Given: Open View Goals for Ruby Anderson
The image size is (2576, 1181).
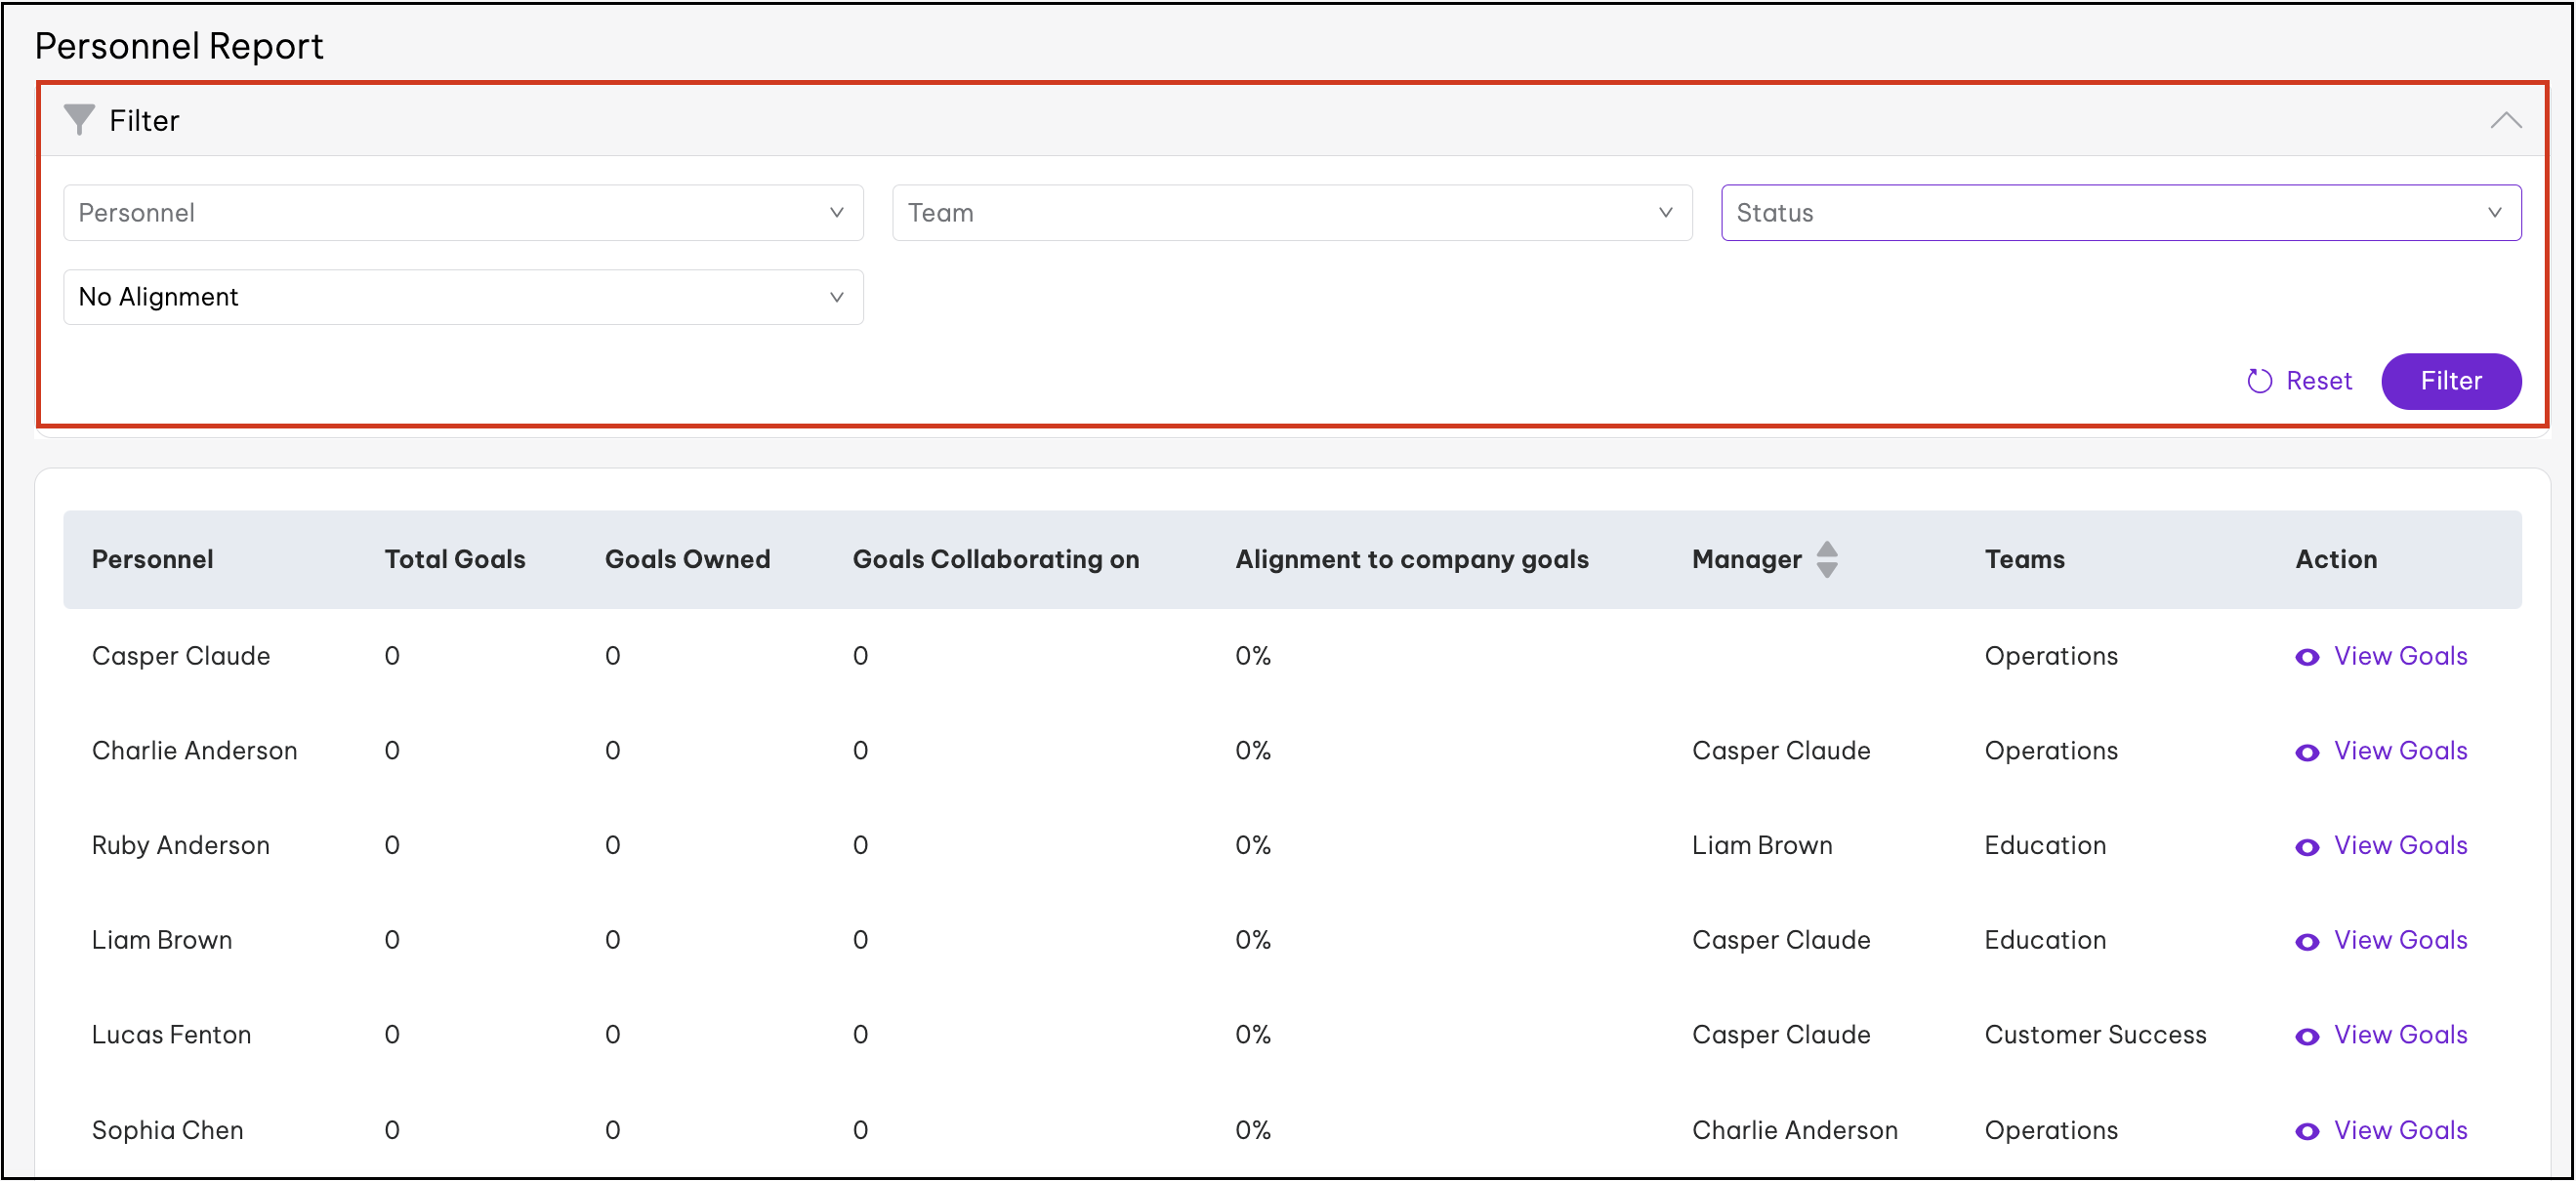Looking at the screenshot, I should pyautogui.click(x=2400, y=845).
